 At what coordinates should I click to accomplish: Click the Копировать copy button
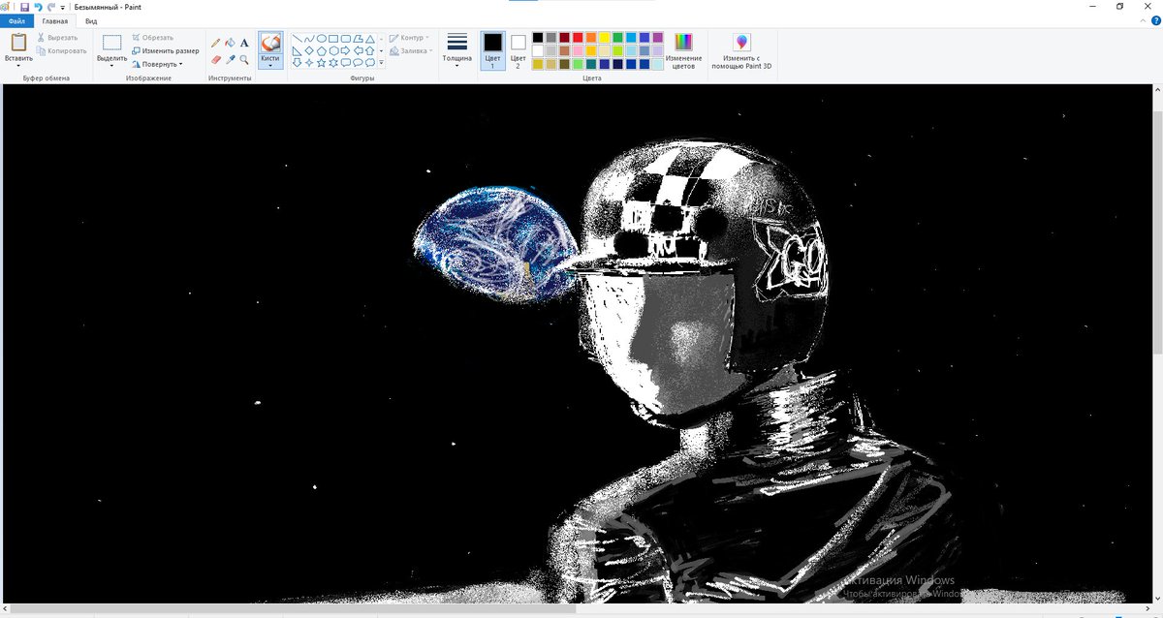pos(61,50)
